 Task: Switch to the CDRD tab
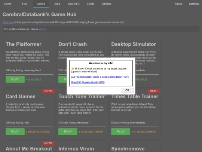tap(90, 4)
